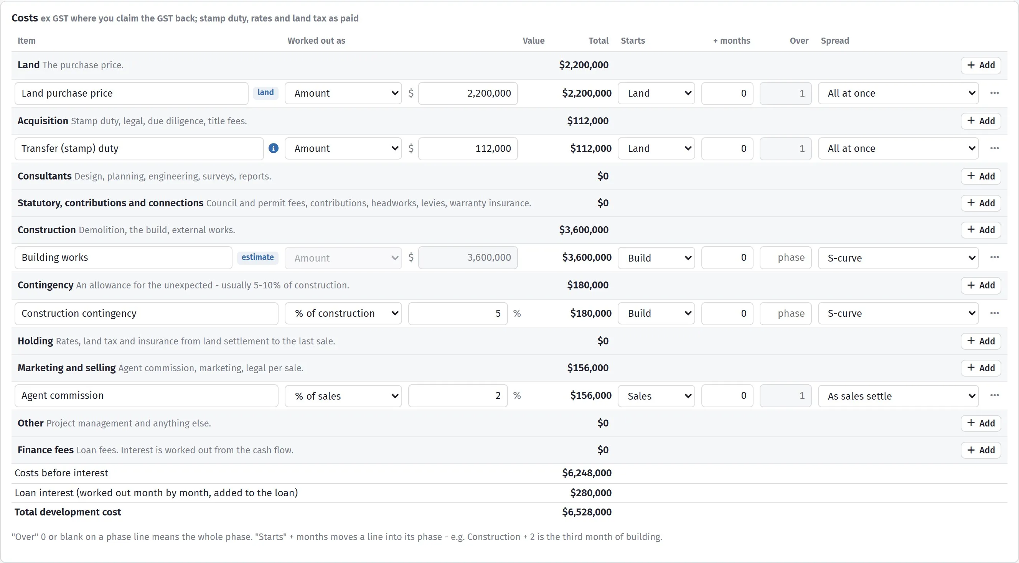Image resolution: width=1019 pixels, height=563 pixels.
Task: Open more options for Transfer (stamp) duty row
Action: pyautogui.click(x=994, y=148)
